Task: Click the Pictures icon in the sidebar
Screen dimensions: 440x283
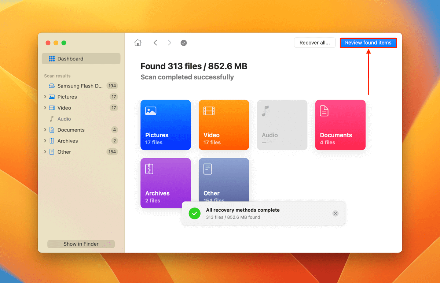Action: click(x=52, y=97)
